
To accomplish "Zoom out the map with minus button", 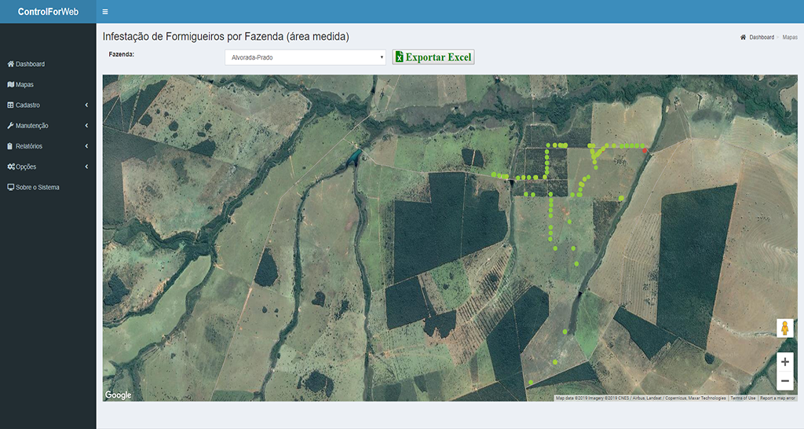I will click(784, 381).
